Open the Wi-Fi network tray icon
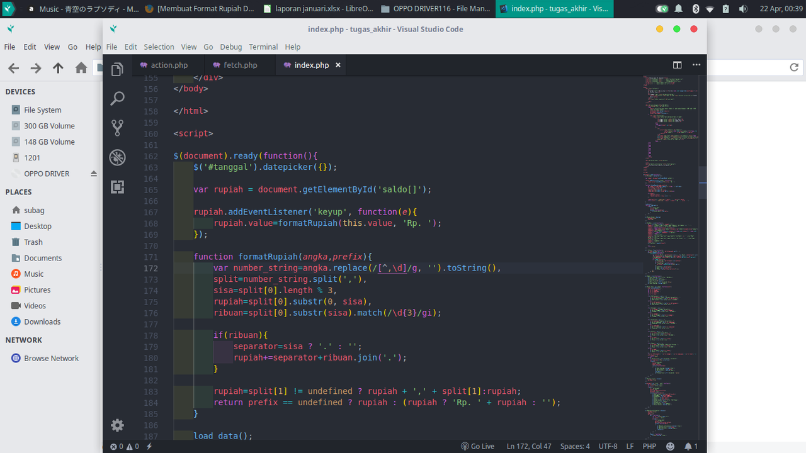The width and height of the screenshot is (806, 453). tap(710, 9)
